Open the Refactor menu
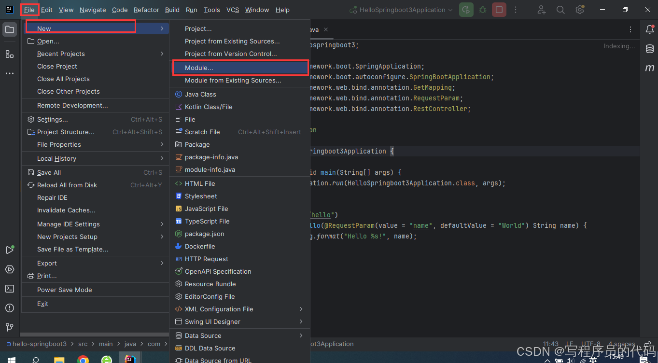The image size is (658, 363). tap(146, 10)
